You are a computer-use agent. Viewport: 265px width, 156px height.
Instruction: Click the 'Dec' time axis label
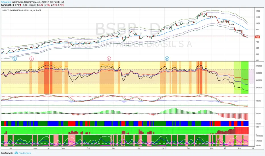tap(139, 148)
